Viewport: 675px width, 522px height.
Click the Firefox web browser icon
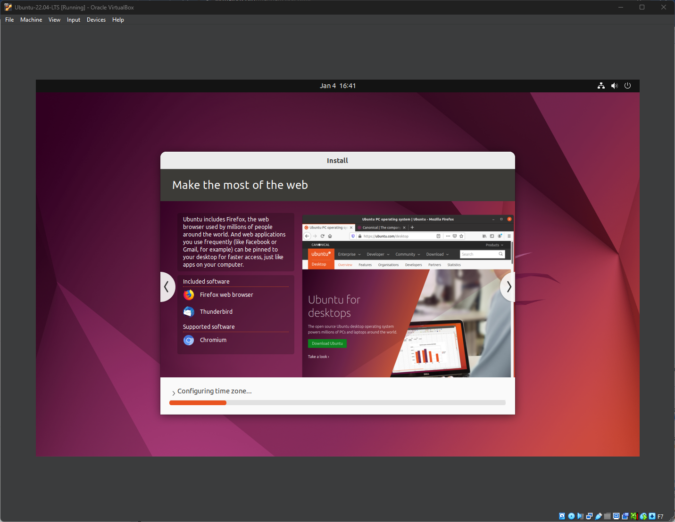pyautogui.click(x=189, y=295)
